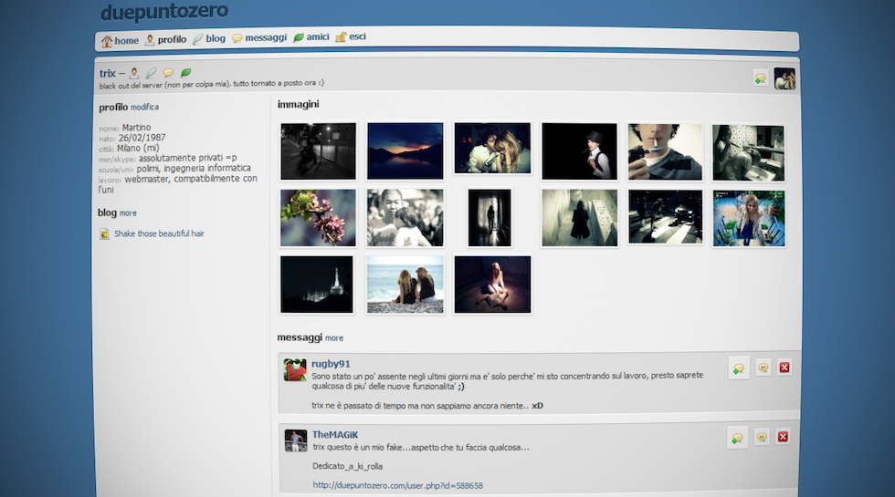Viewport: 895px width, 497px height.
Task: Click the green leaf icon beside trix
Action: point(185,73)
